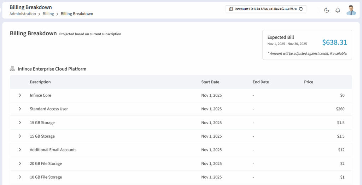Viewport: 362px width, 185px height.
Task: Click the $638.31 expected bill amount
Action: (334, 42)
